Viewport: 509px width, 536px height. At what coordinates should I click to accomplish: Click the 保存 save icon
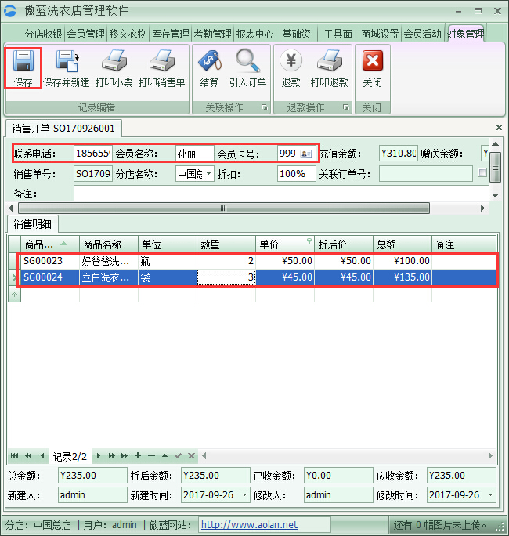(23, 61)
